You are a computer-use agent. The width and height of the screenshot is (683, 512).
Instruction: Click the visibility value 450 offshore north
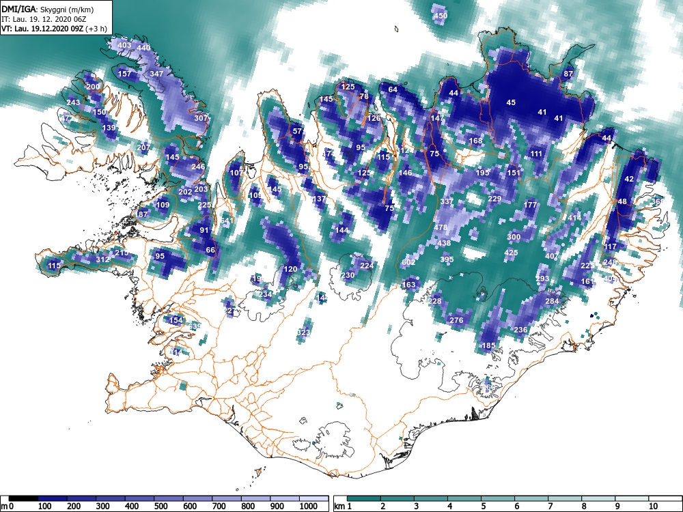(x=441, y=16)
